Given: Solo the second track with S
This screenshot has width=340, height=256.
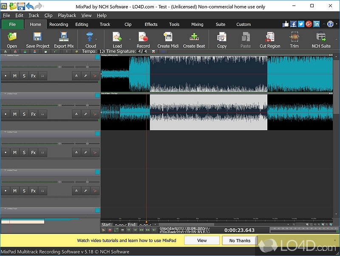Looking at the screenshot, I should 24,114.
